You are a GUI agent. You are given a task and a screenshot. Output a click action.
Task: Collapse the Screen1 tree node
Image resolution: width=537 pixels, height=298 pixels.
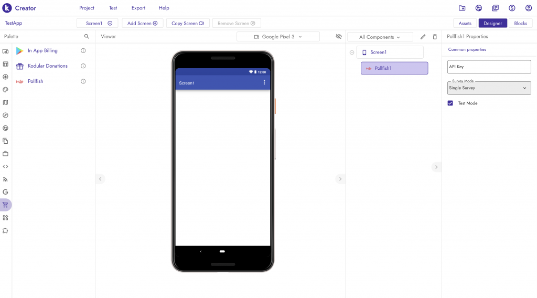pyautogui.click(x=352, y=52)
